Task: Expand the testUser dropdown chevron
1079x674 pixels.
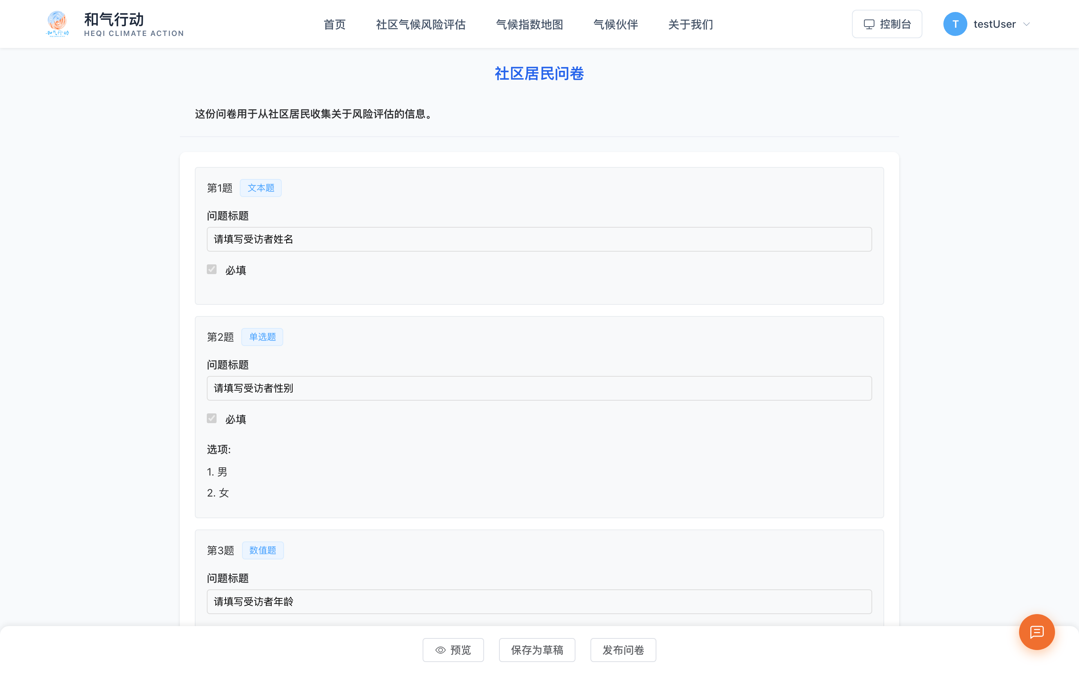Action: click(1027, 24)
